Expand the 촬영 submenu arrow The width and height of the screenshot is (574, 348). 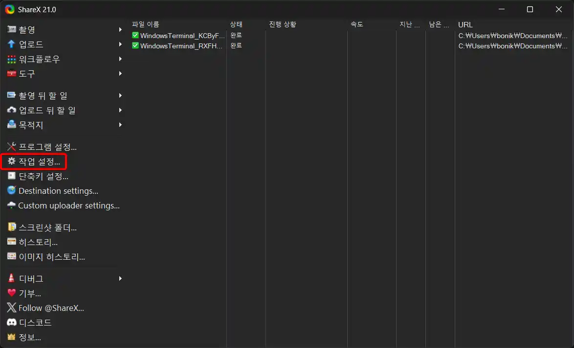pyautogui.click(x=120, y=29)
